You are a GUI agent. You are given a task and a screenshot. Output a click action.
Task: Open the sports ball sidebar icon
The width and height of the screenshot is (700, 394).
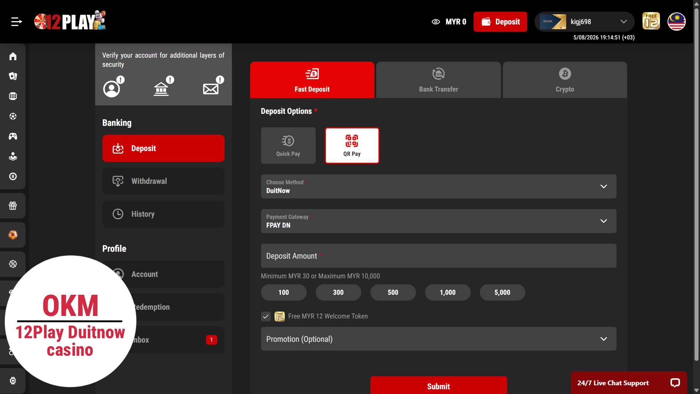tap(13, 116)
